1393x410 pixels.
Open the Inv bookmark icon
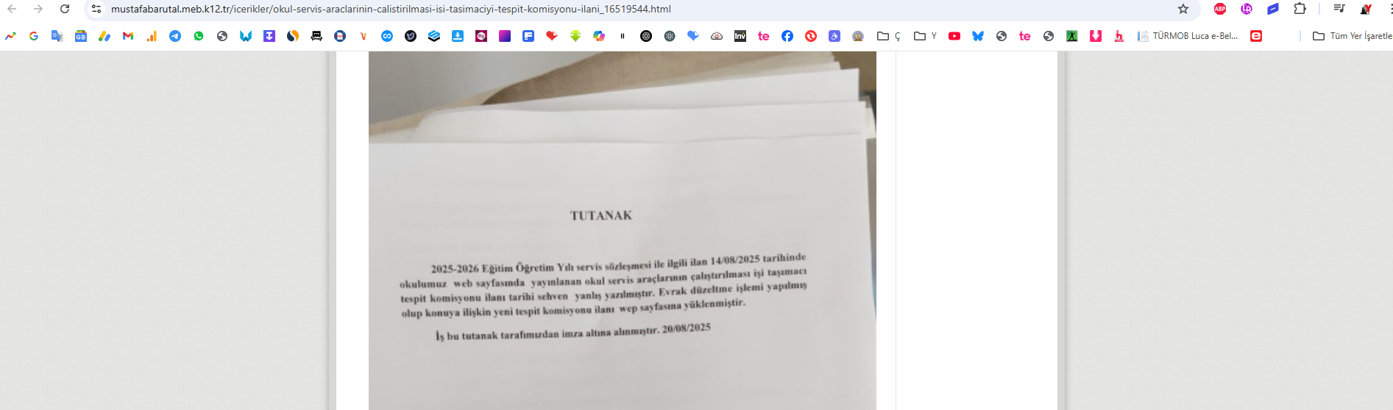740,36
